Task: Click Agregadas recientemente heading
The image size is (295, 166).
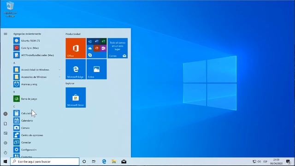Action: tap(27, 34)
